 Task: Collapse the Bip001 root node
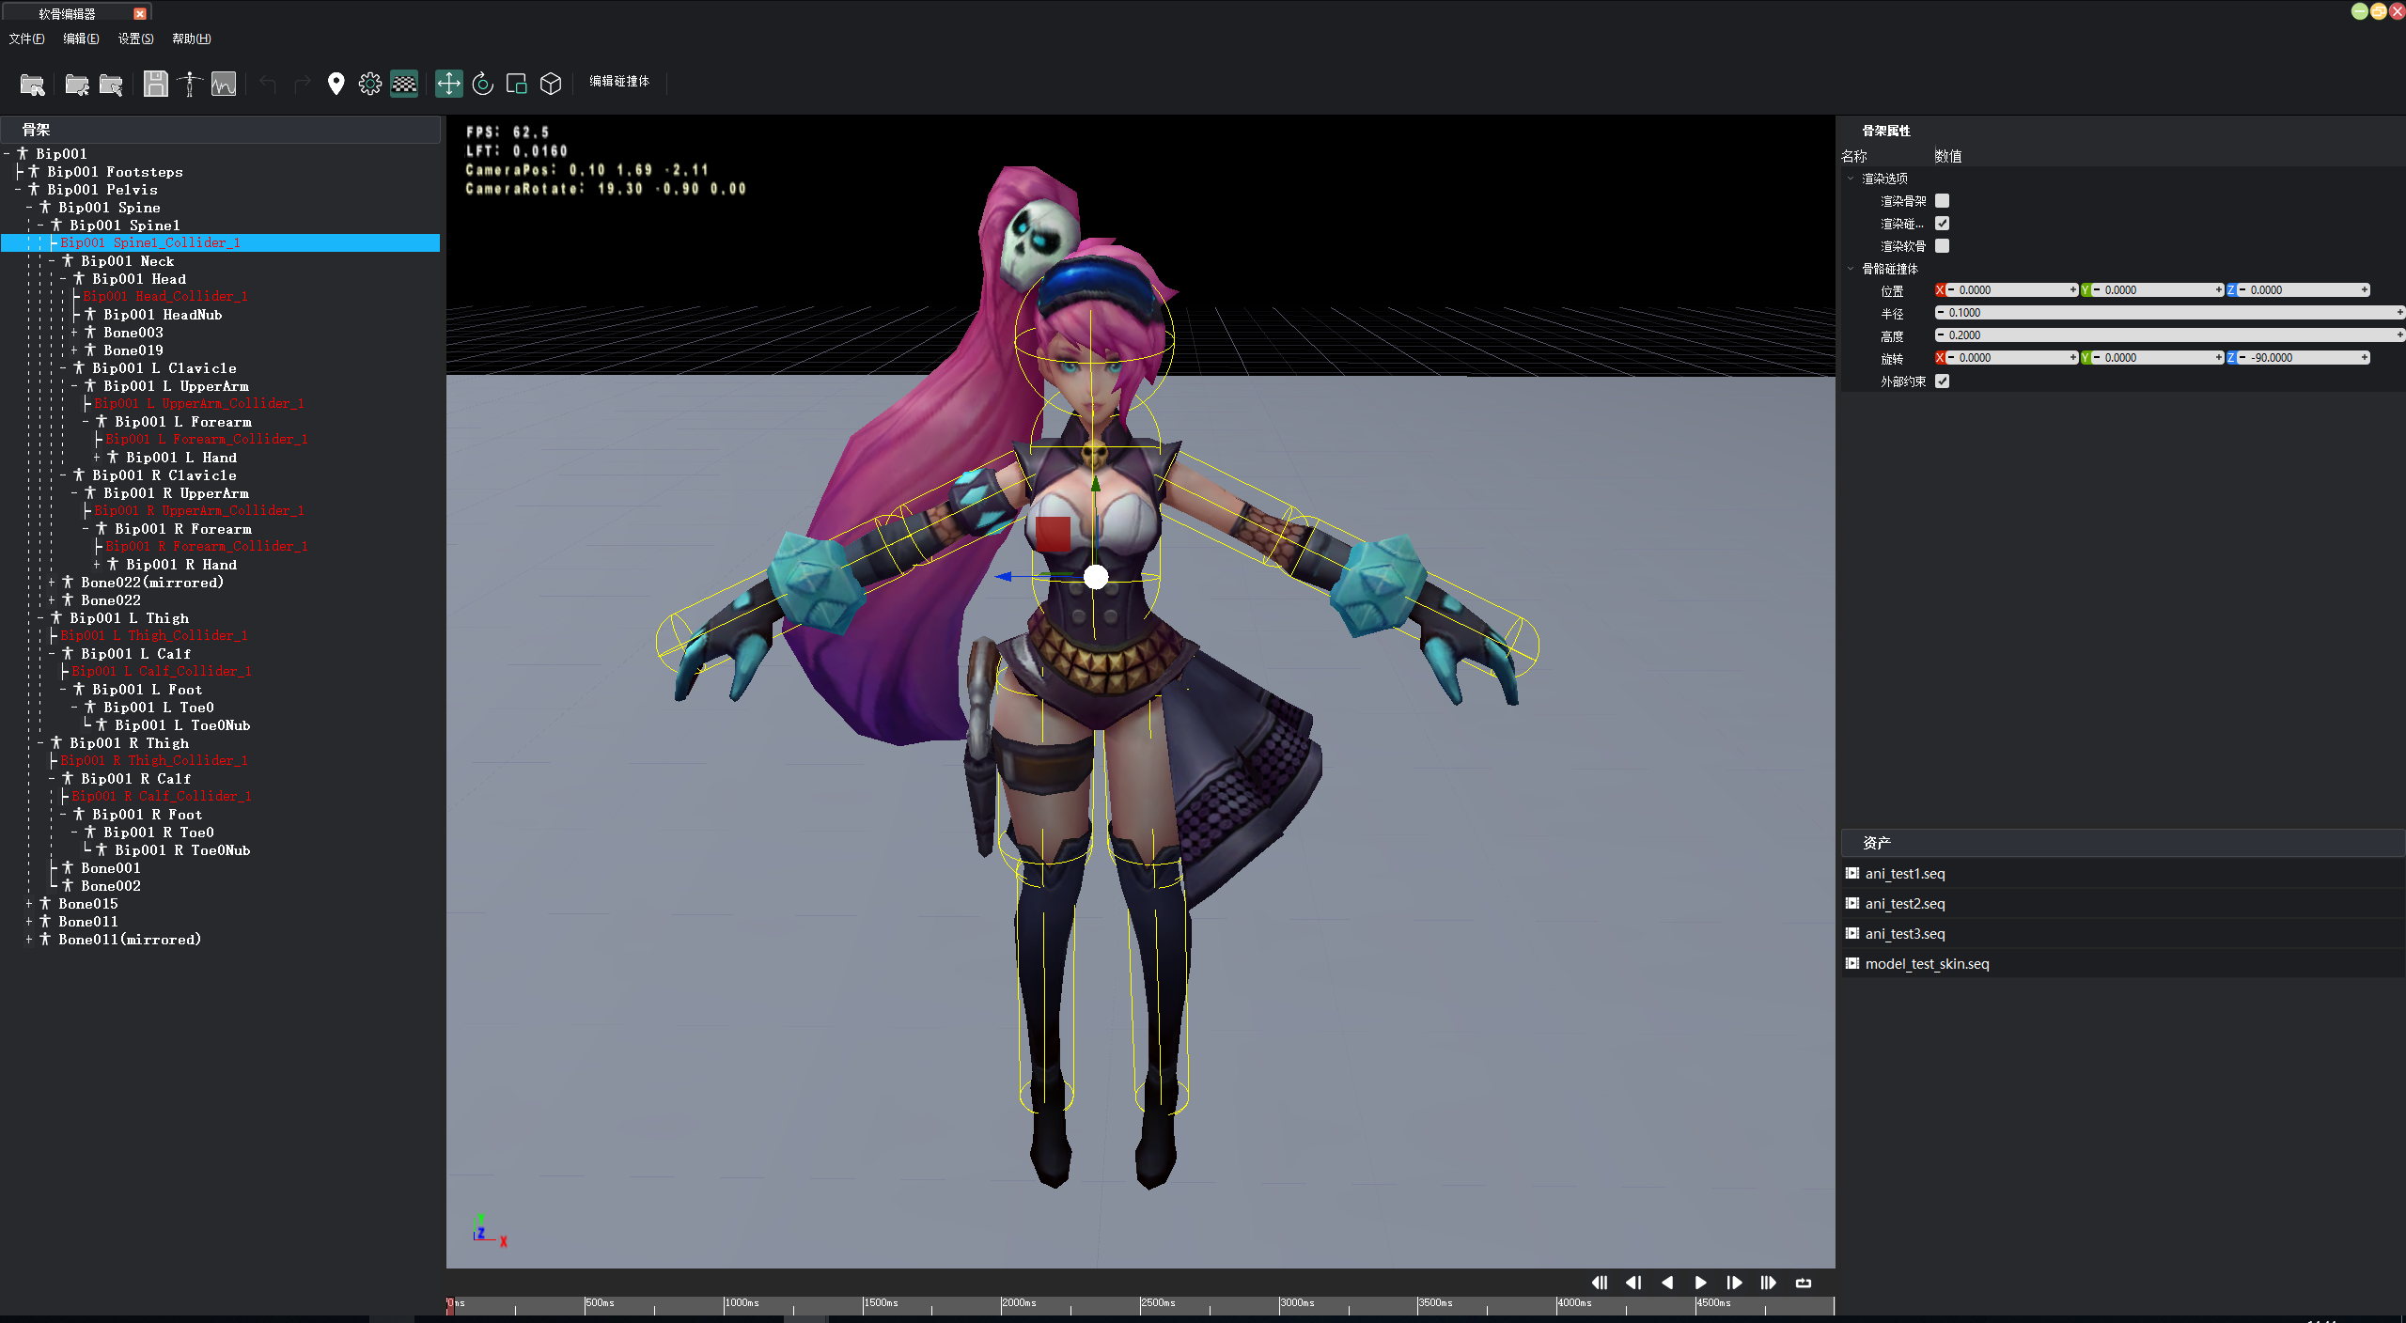[8, 154]
